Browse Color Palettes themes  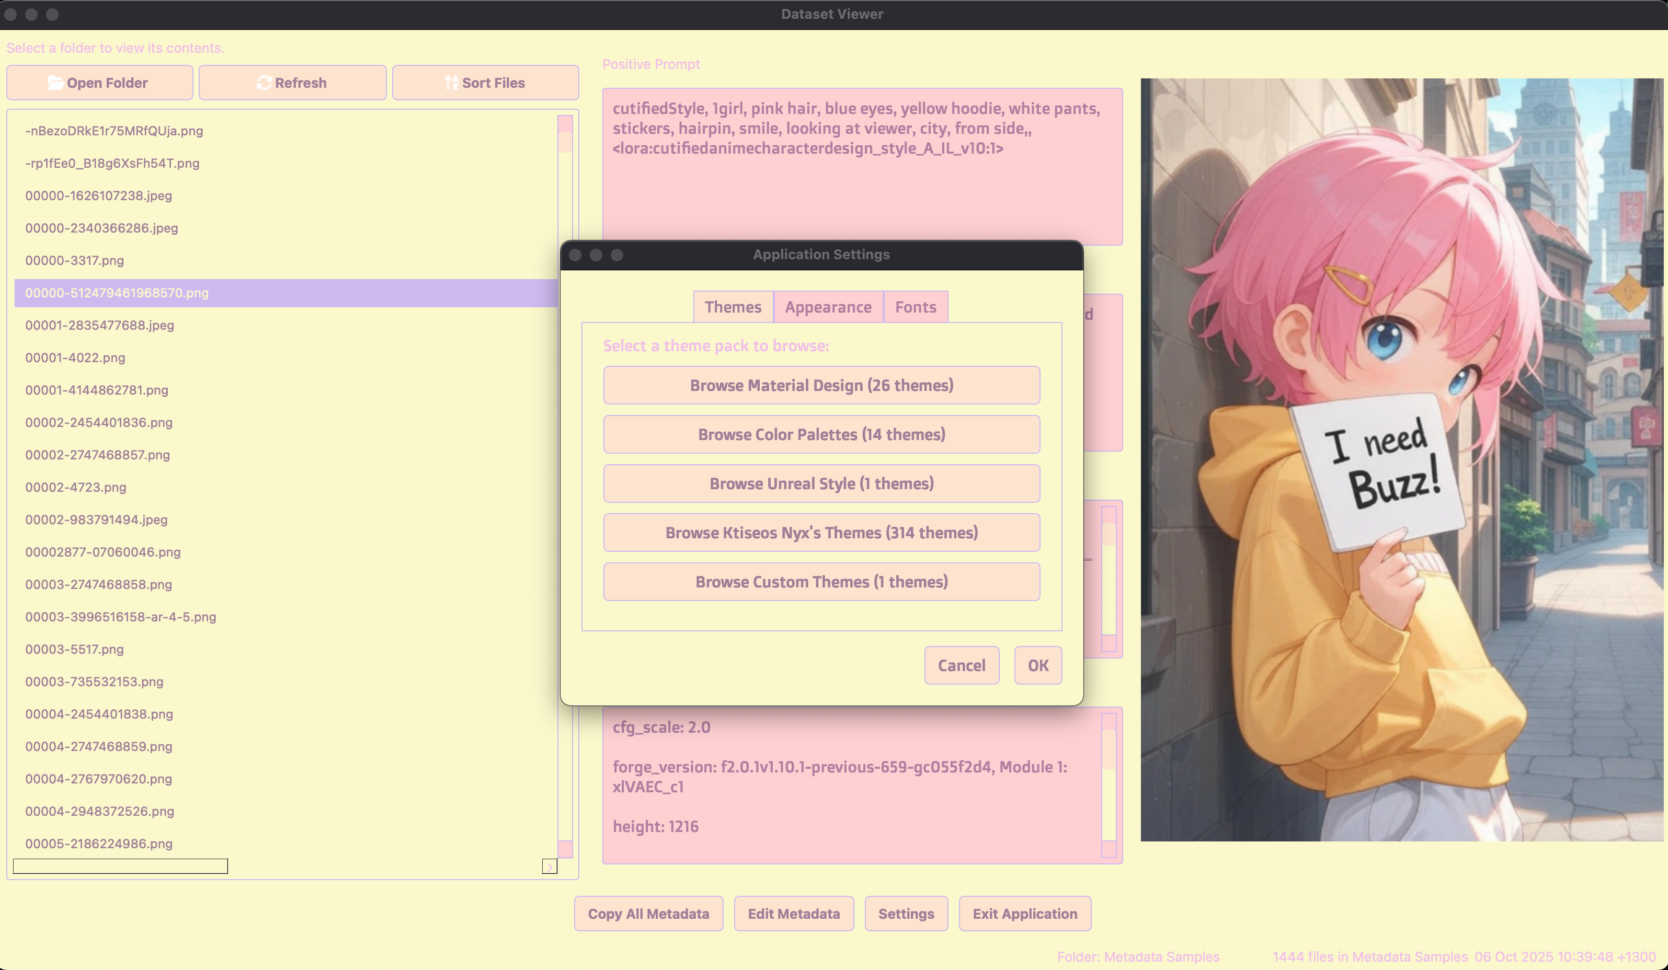[x=821, y=434]
